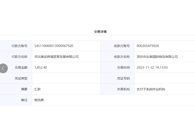Screen dimensions: 195x117
Task: Click the 凭证号码 label
Action: coord(123,78)
